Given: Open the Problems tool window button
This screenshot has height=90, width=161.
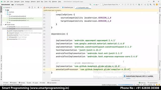Looking at the screenshot, I should tap(13, 83).
